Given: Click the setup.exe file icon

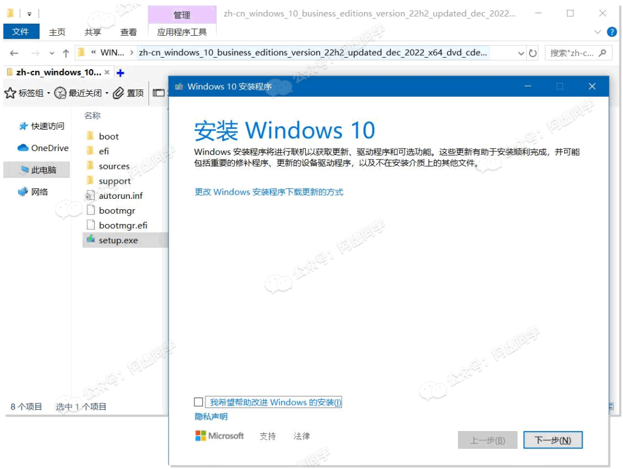Looking at the screenshot, I should (x=91, y=239).
